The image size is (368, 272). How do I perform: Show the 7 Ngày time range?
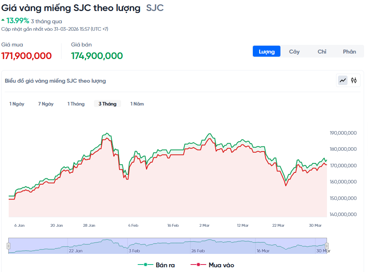coord(46,104)
